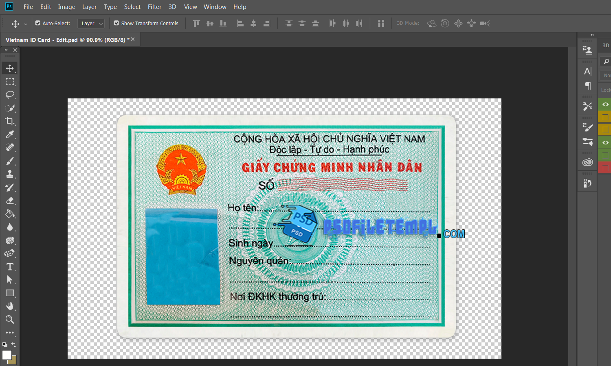Open the Layer menu
The width and height of the screenshot is (611, 366).
[x=89, y=7]
